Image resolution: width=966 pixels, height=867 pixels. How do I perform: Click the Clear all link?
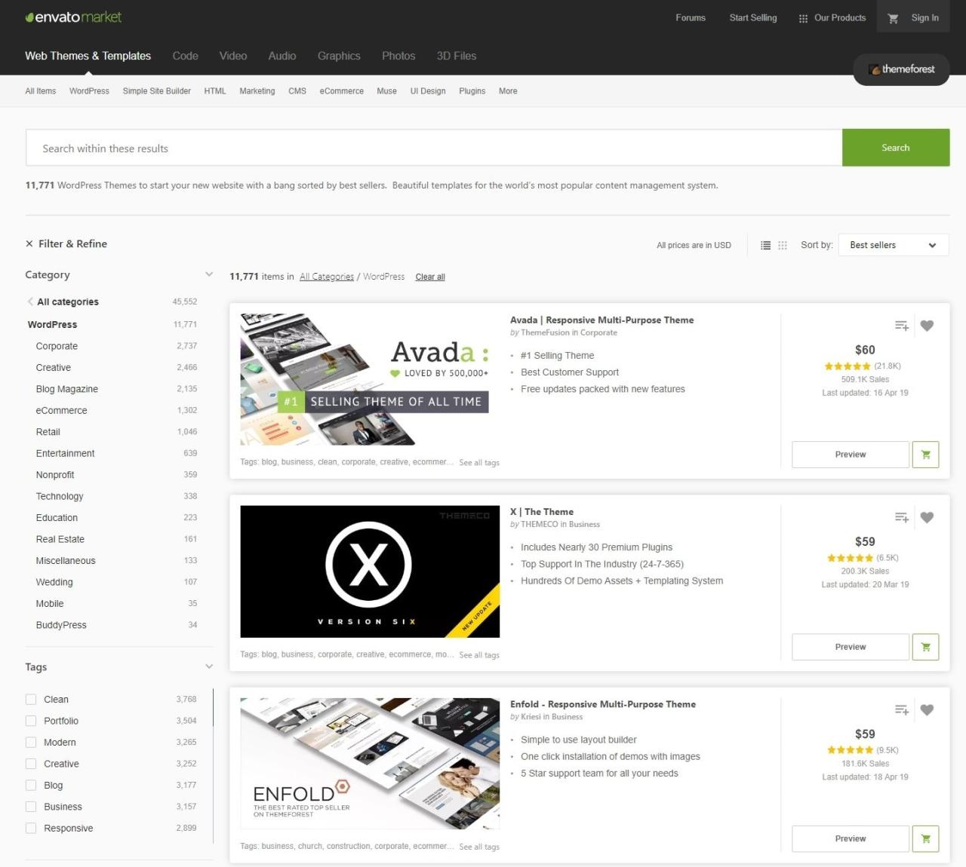pyautogui.click(x=430, y=277)
